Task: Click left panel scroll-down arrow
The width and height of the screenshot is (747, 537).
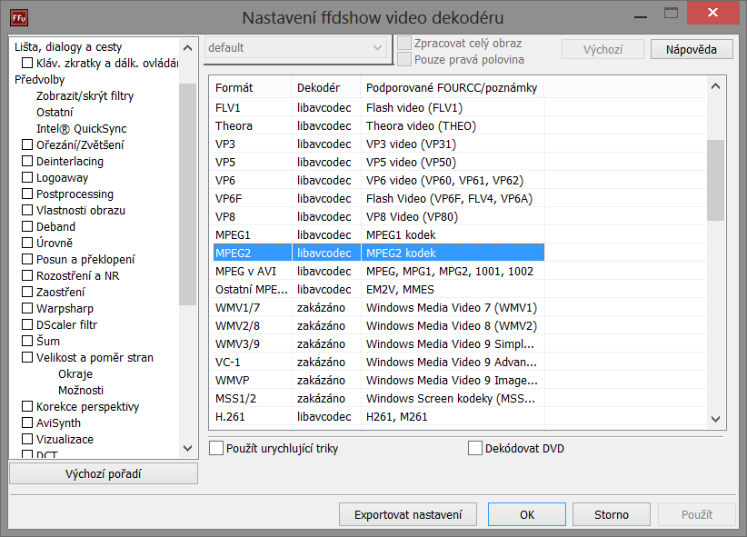Action: (188, 448)
